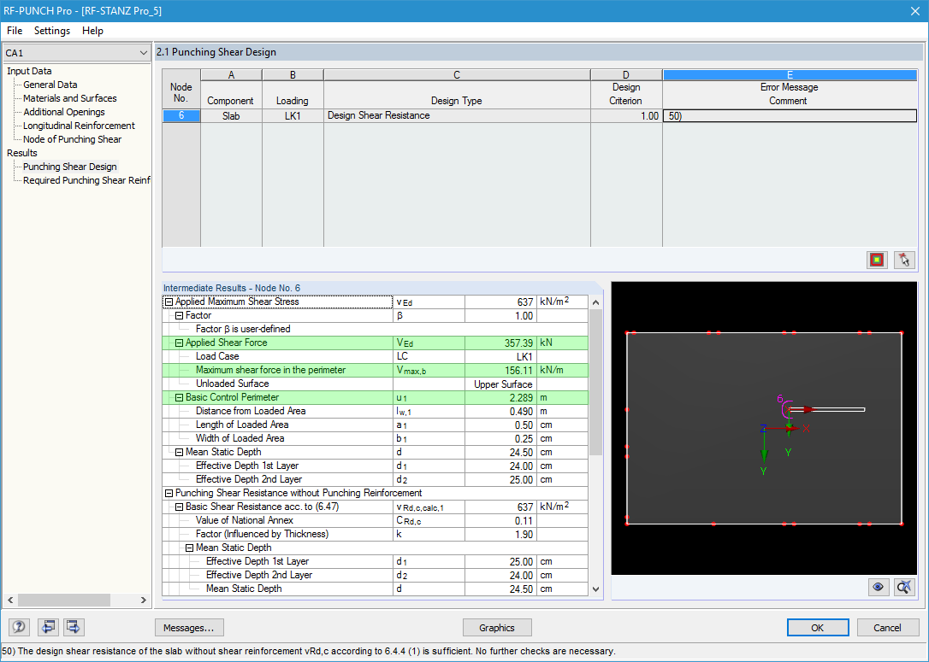Click the Results tree heading
929x662 pixels.
(22, 153)
